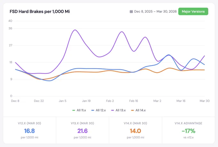The width and height of the screenshot is (218, 147).
Task: Click the Dec 22 x-axis label
Action: pyautogui.click(x=39, y=101)
